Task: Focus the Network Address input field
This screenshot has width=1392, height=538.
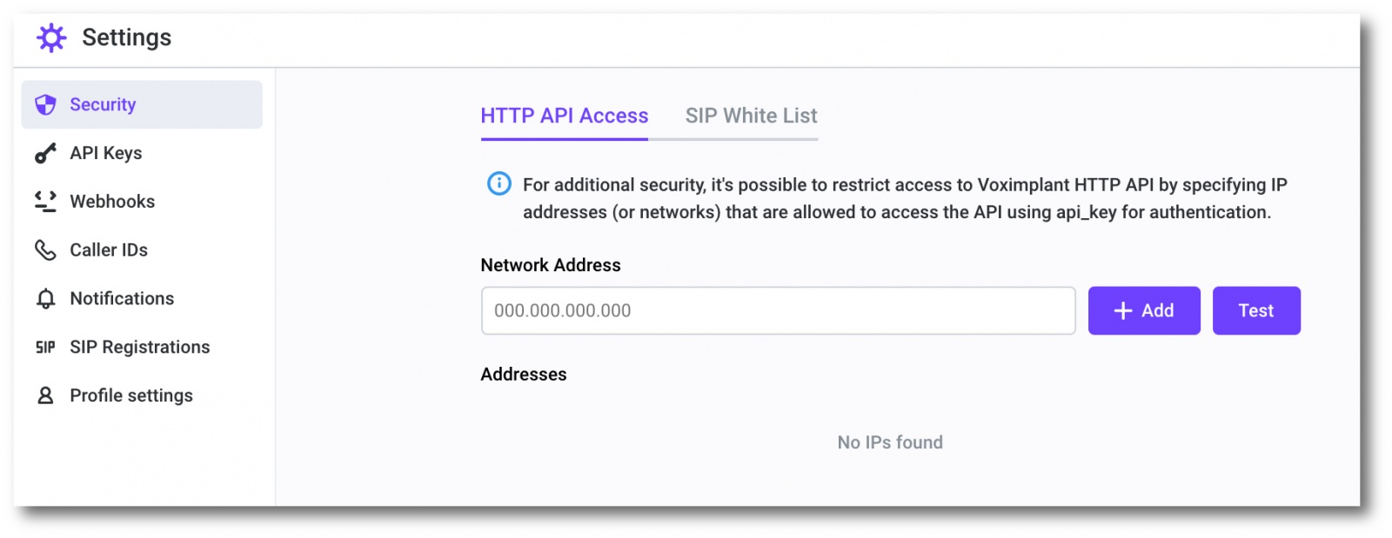Action: pyautogui.click(x=778, y=311)
